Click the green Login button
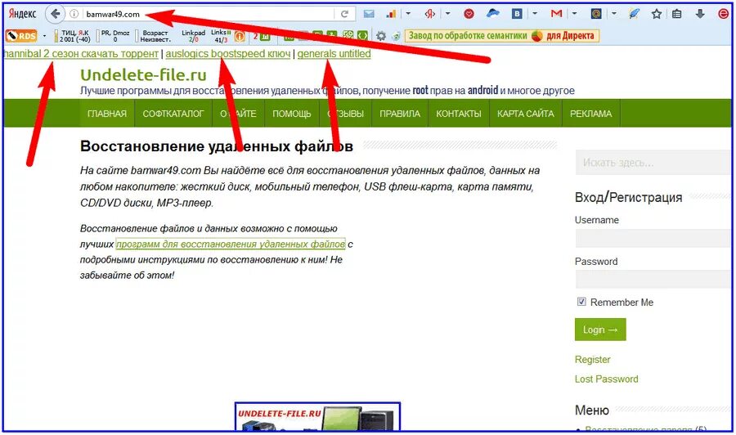This screenshot has height=435, width=736. pyautogui.click(x=600, y=330)
